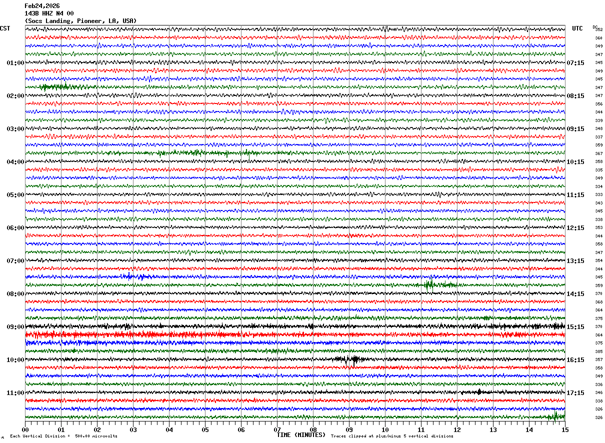Click the minute 06 tick label on time axis

pyautogui.click(x=241, y=429)
